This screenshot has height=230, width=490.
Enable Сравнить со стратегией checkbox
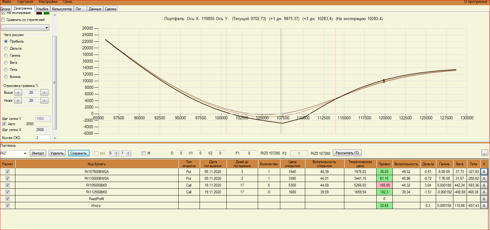3,20
